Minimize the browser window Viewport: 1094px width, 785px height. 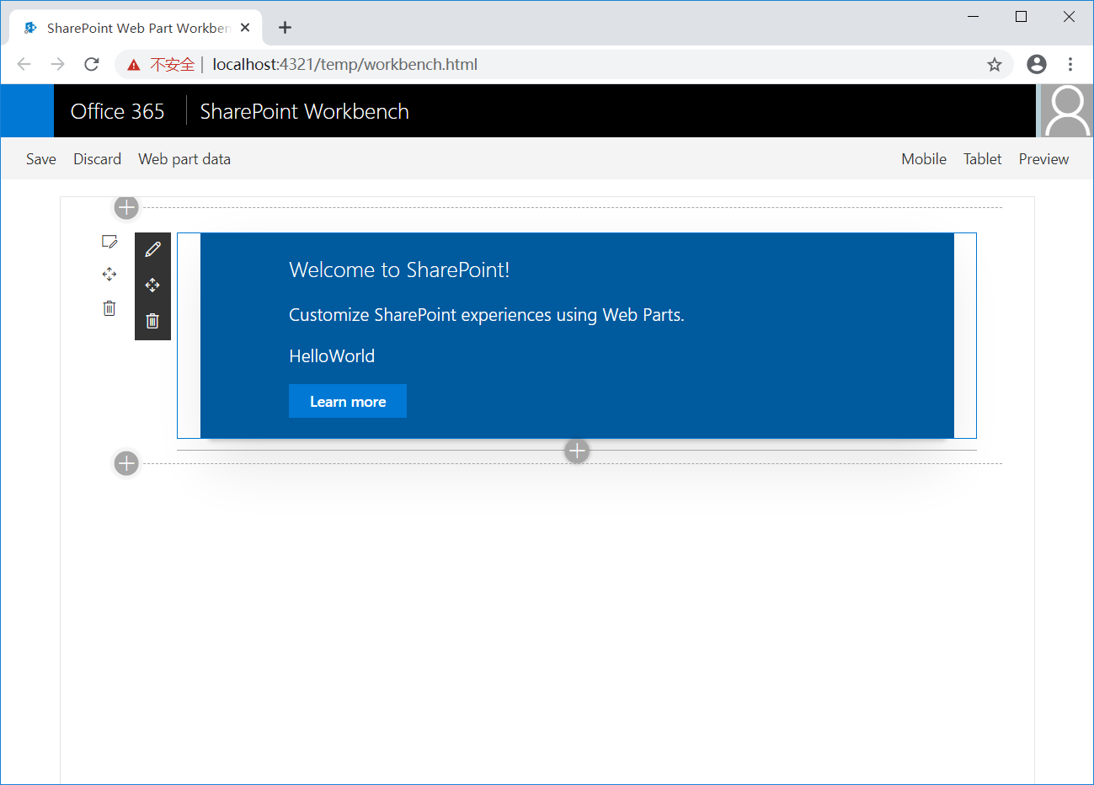973,17
